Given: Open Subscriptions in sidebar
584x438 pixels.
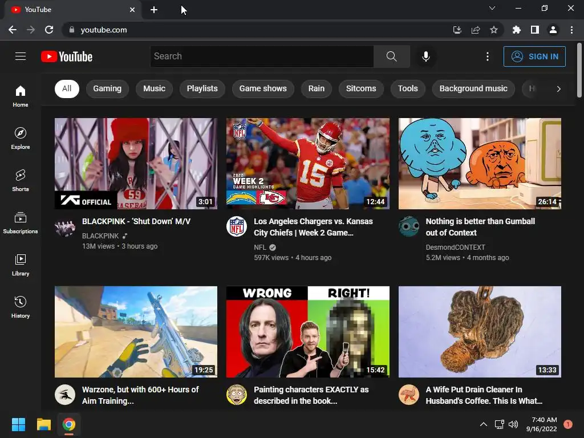Looking at the screenshot, I should coord(21,222).
